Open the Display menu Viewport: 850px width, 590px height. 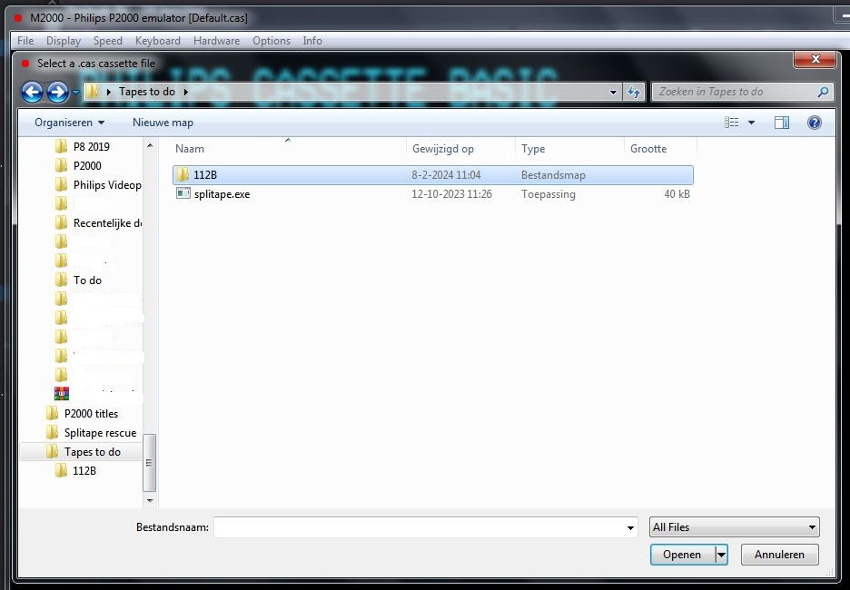pyautogui.click(x=64, y=41)
